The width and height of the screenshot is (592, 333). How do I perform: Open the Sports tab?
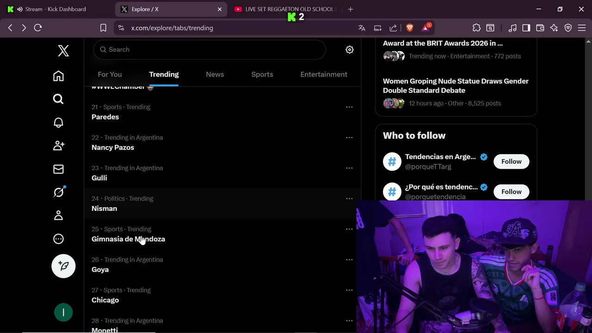click(x=262, y=74)
